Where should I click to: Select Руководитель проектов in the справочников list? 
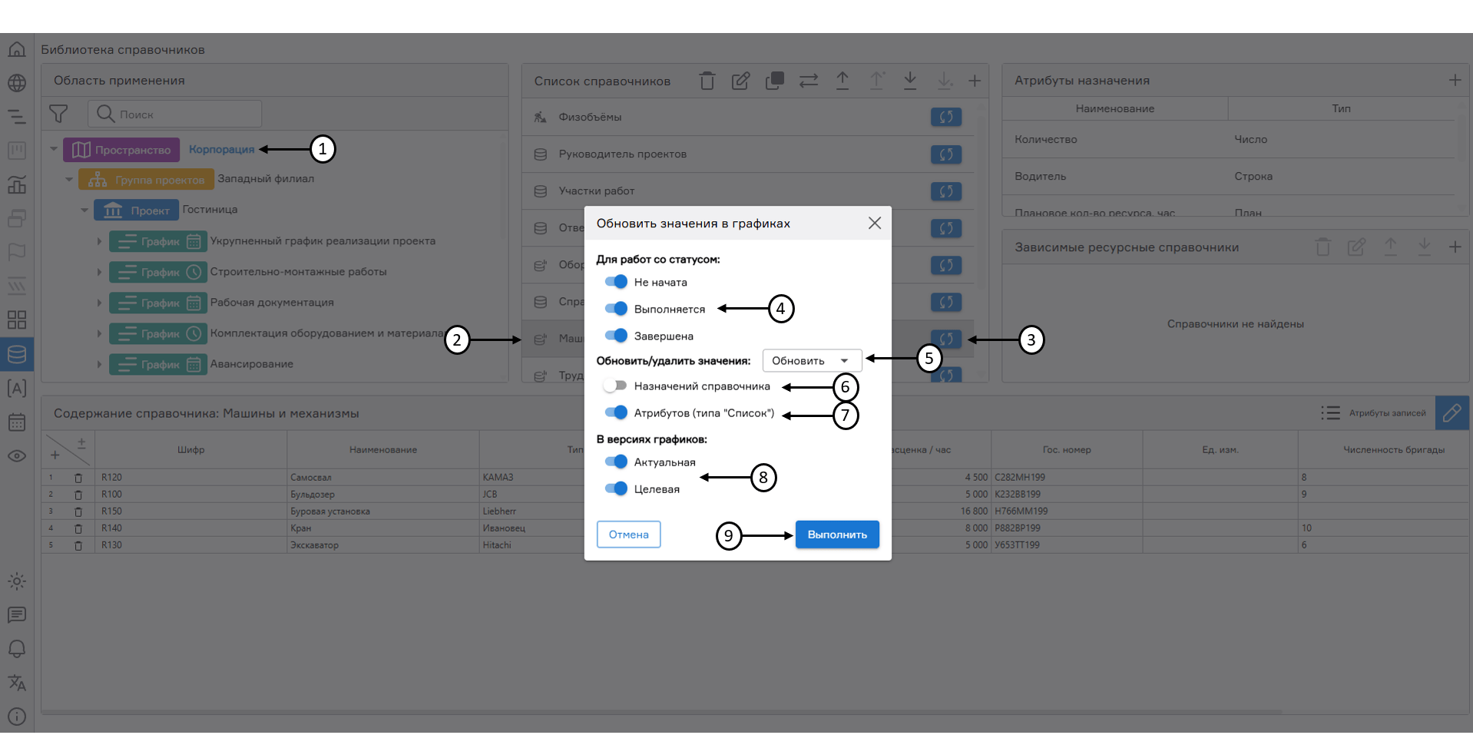622,154
